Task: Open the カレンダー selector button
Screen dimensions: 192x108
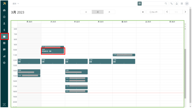Action: click(x=155, y=12)
